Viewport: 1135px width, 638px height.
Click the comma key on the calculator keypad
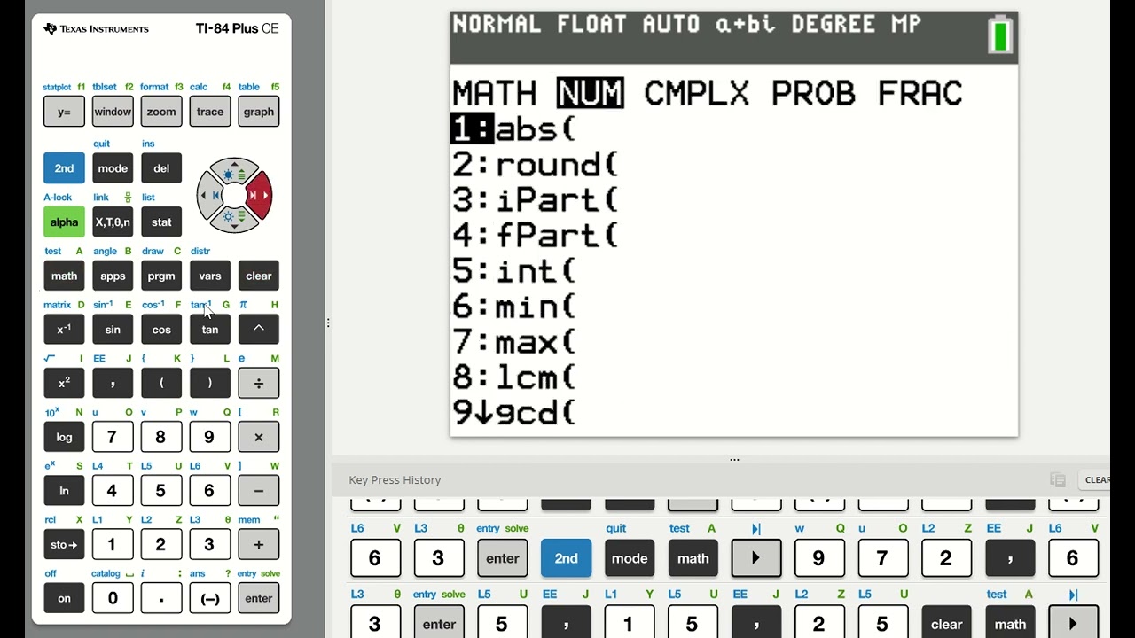click(x=113, y=383)
